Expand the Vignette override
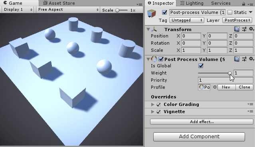The width and height of the screenshot is (255, 147). (152, 112)
